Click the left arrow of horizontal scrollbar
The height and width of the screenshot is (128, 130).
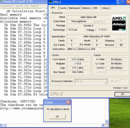(1, 125)
